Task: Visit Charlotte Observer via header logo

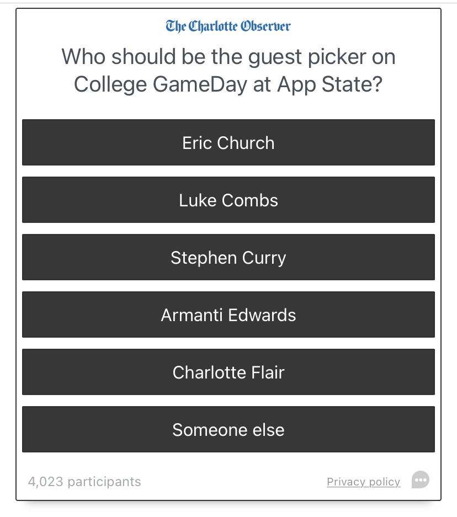Action: coord(228,26)
